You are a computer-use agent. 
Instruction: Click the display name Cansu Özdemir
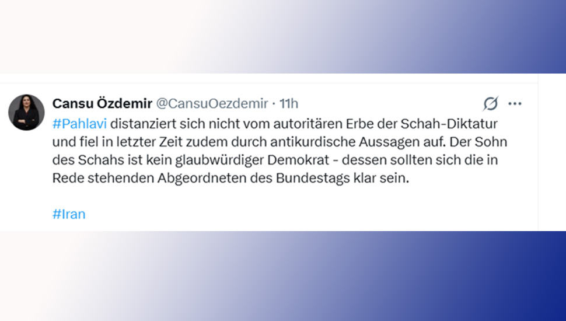click(x=102, y=104)
